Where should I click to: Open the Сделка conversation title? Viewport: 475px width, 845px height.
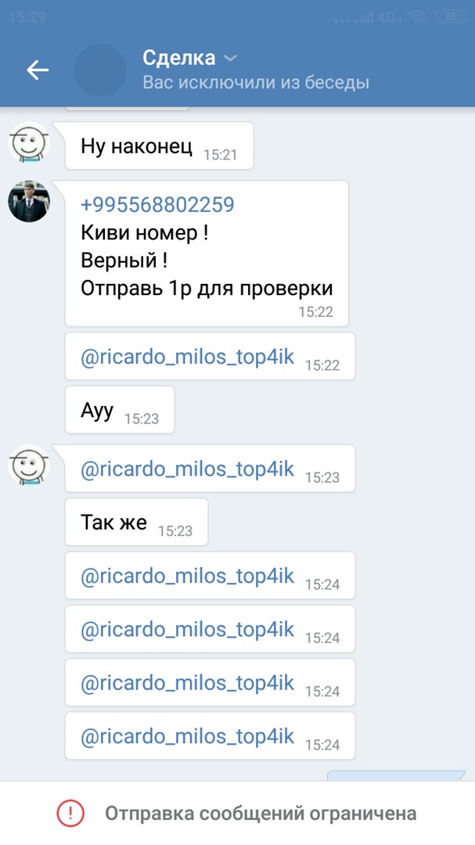179,58
